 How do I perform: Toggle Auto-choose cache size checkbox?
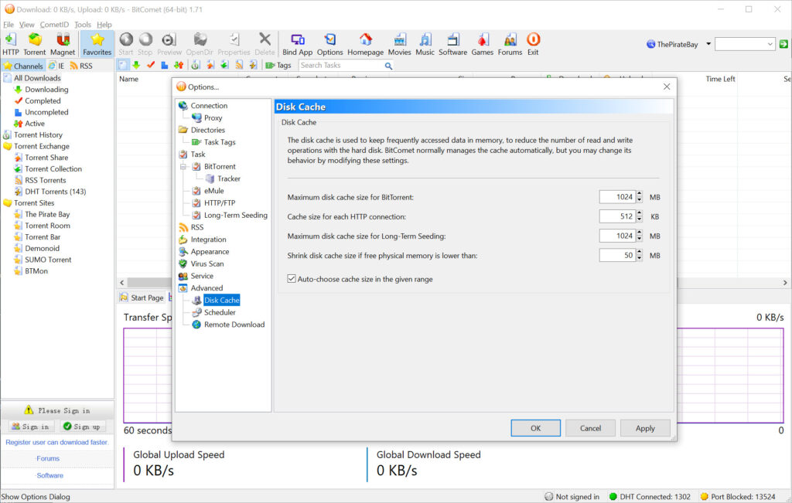(x=292, y=279)
